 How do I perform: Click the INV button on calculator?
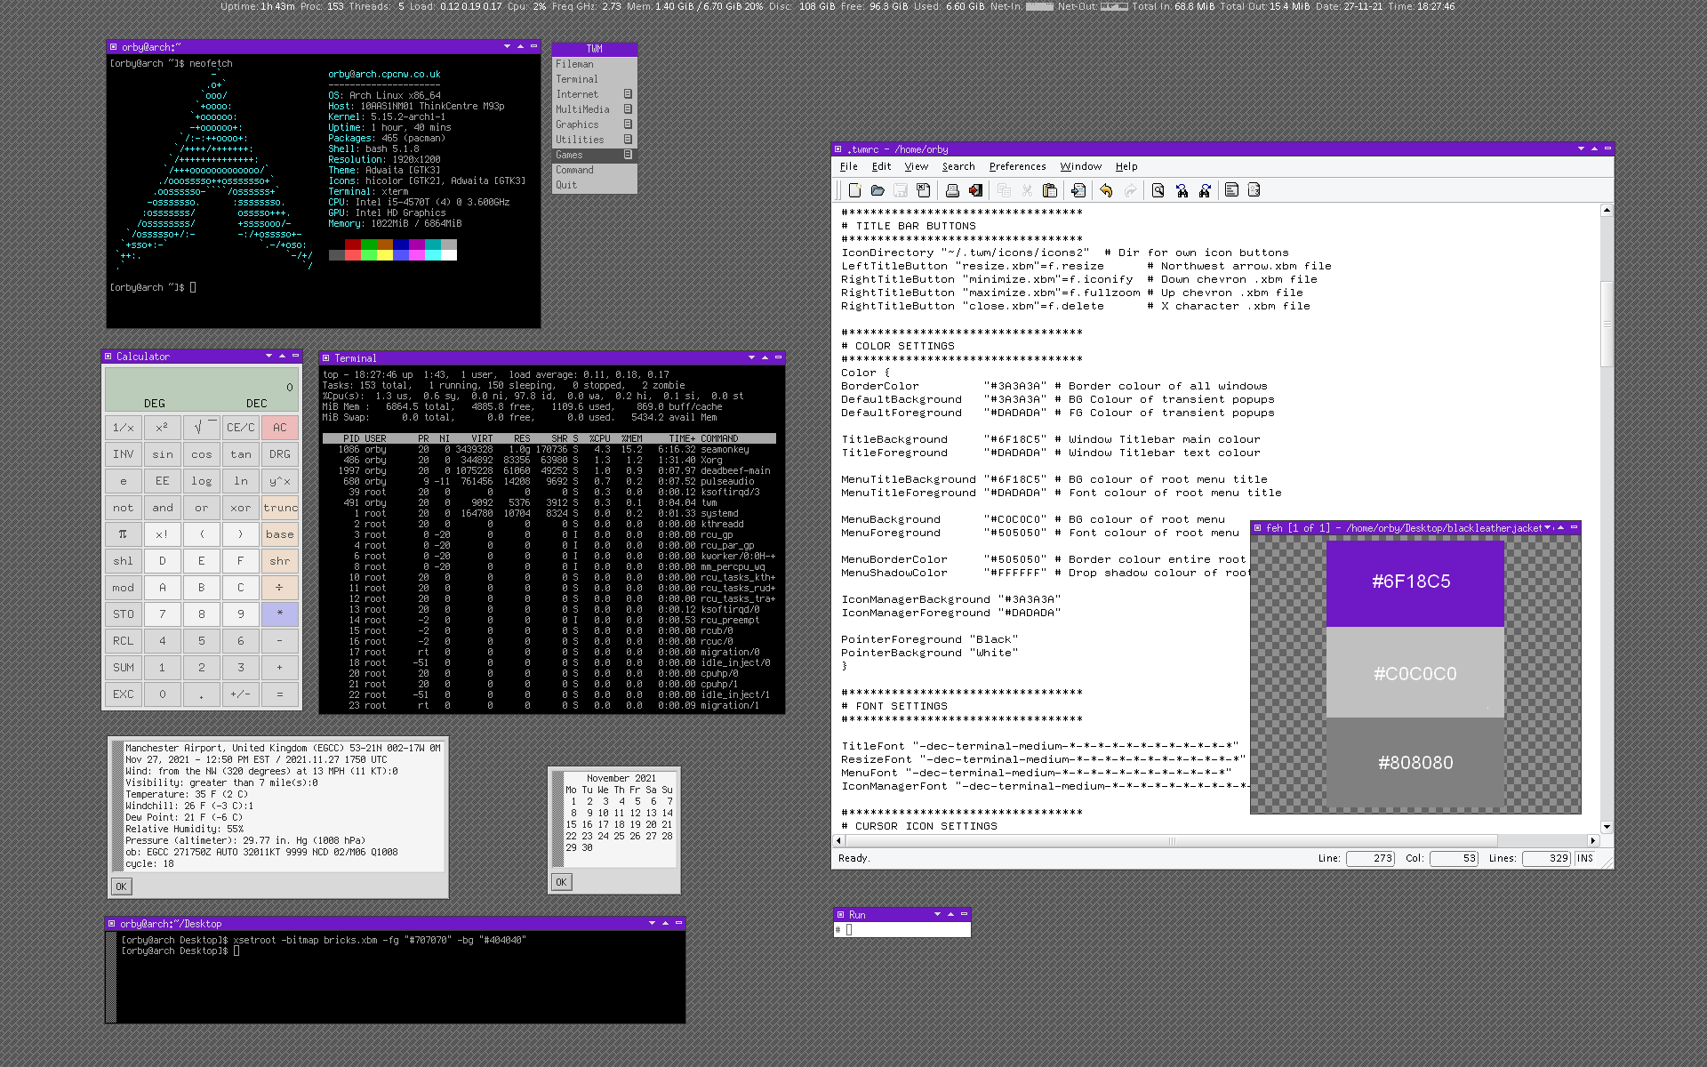pyautogui.click(x=124, y=454)
